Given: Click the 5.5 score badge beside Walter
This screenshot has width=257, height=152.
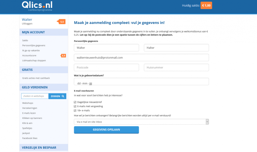Looking at the screenshot, I should (62, 22).
